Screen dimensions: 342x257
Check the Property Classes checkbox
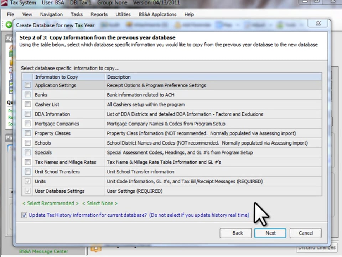[27, 133]
